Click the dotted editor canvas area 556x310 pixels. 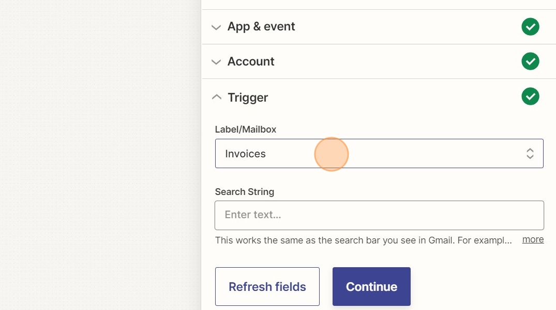[100, 155]
